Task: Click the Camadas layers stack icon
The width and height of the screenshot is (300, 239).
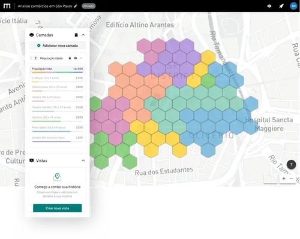Action: tap(32, 35)
